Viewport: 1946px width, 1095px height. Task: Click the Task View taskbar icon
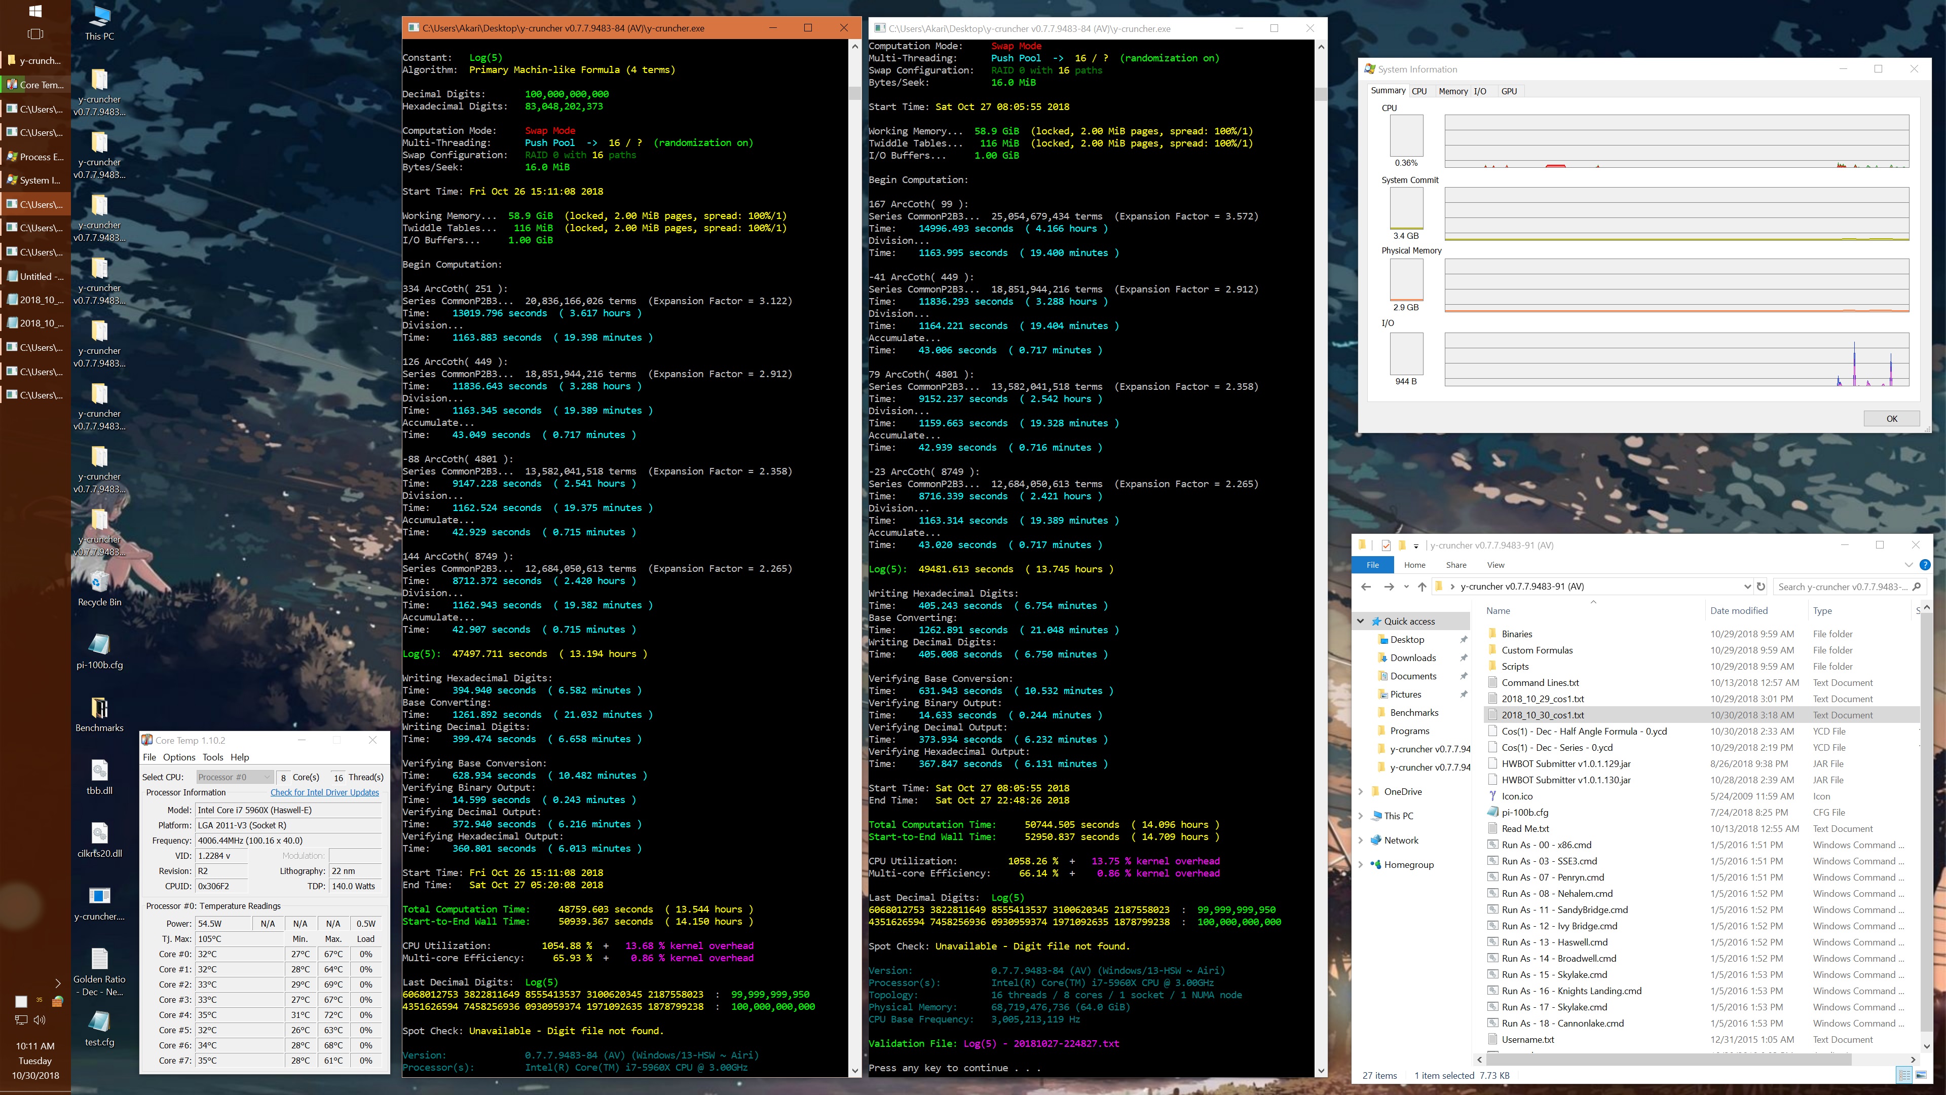[x=35, y=34]
